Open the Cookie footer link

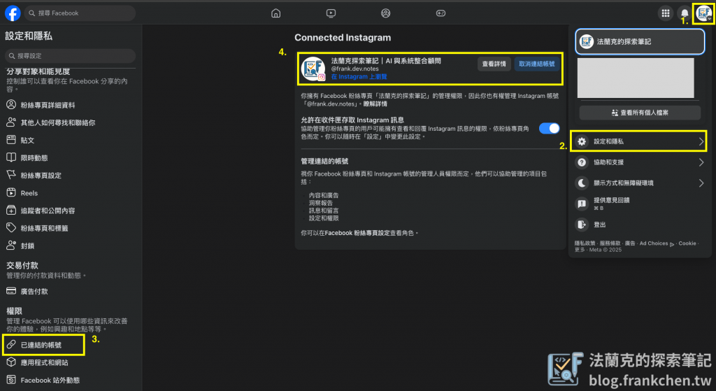tap(687, 243)
